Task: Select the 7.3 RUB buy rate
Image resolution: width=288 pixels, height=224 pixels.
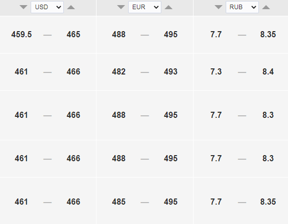Action: tap(216, 71)
